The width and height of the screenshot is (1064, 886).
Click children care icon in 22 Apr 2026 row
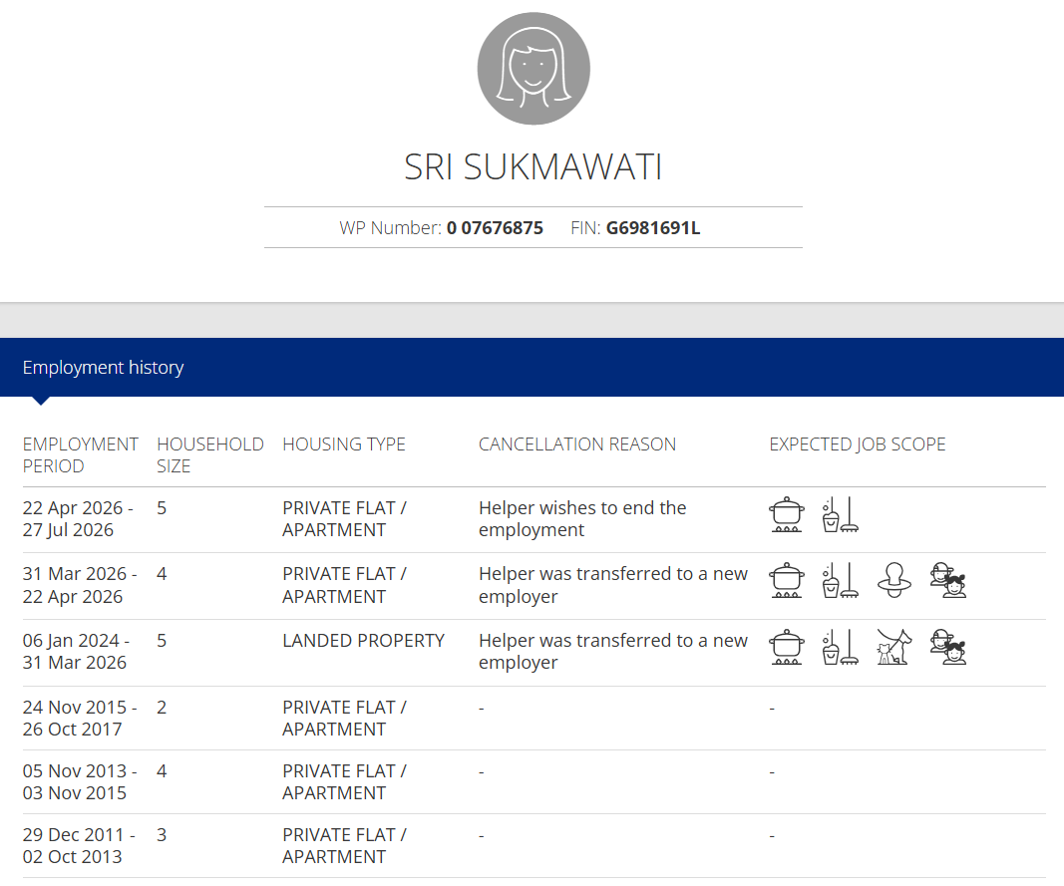point(948,580)
